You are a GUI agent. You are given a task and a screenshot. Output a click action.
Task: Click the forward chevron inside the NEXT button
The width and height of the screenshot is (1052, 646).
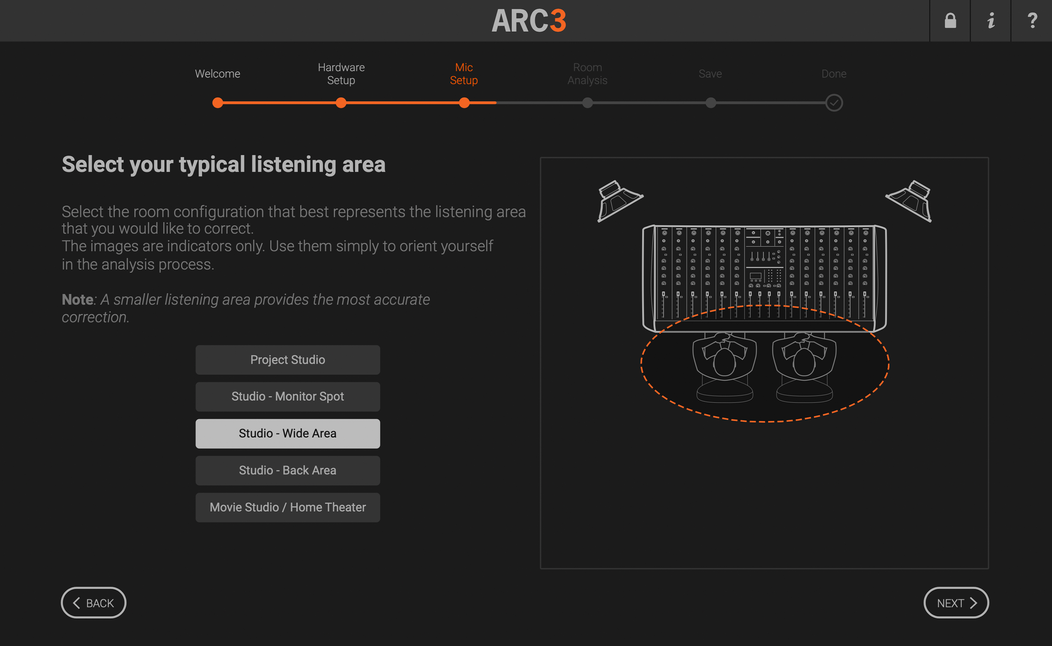coord(974,603)
